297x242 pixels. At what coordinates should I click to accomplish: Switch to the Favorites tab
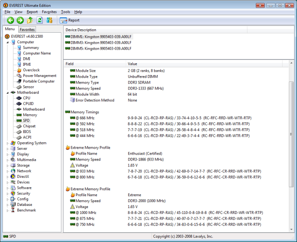27,29
